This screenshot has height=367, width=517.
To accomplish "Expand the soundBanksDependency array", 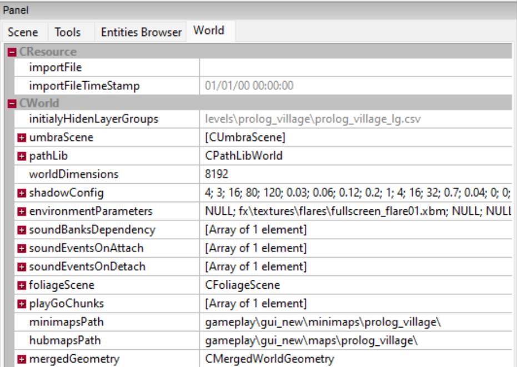I will pos(22,230).
